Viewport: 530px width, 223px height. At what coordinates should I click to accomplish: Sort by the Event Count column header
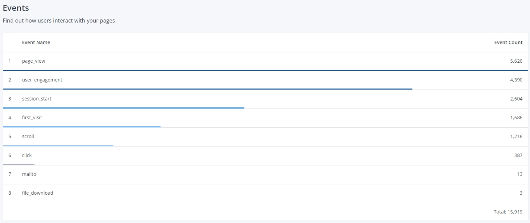(x=508, y=43)
